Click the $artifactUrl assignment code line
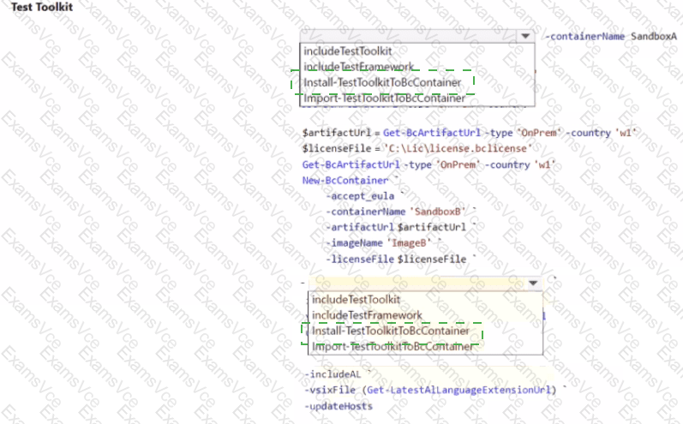This screenshot has width=683, height=424. tap(470, 133)
